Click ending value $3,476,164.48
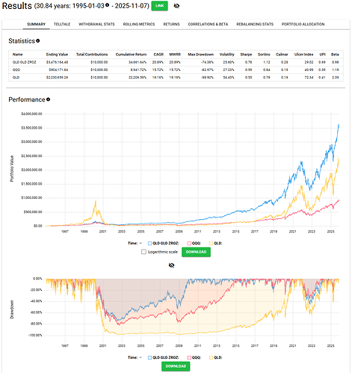The width and height of the screenshot is (352, 373). 57,62
